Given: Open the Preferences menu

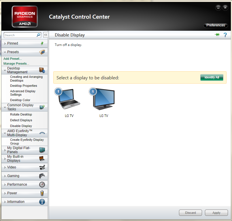Looking at the screenshot, I should click(x=216, y=25).
